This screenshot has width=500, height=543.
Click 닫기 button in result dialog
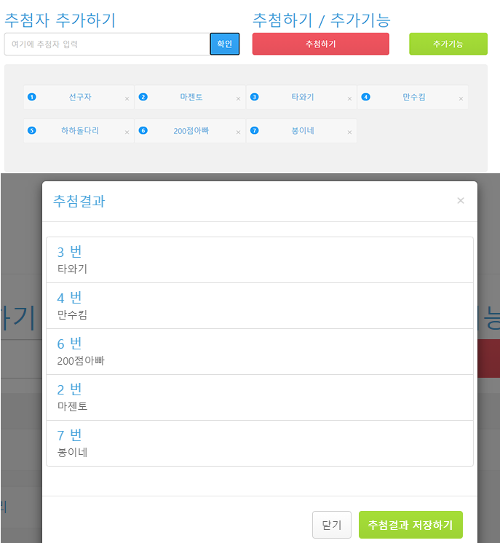click(332, 525)
